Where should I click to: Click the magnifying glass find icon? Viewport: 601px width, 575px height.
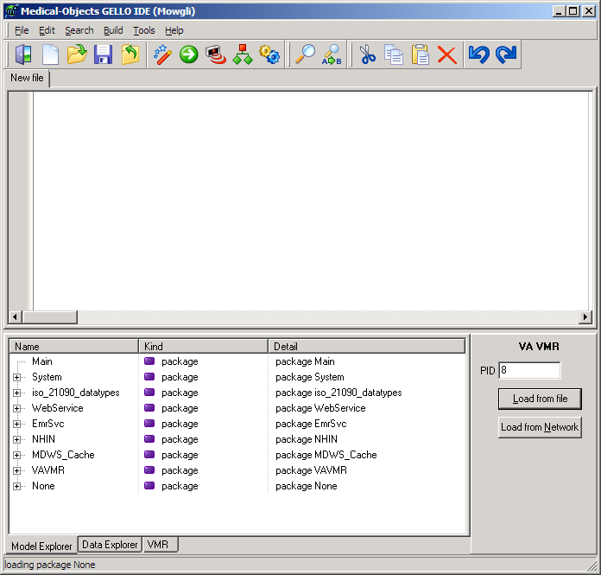305,54
